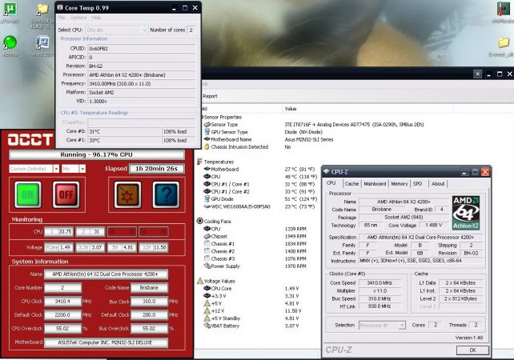Switch to the CPU tab in CPU-Z
The height and width of the screenshot is (360, 514).
(331, 183)
